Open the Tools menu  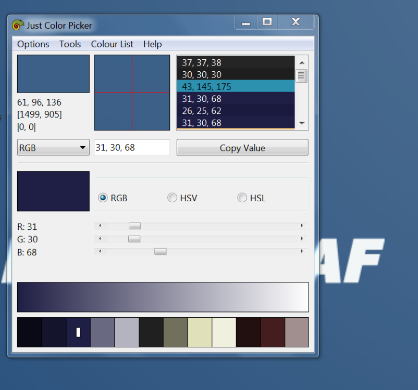(70, 44)
